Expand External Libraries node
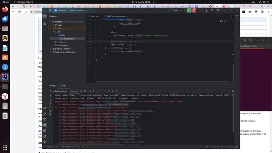 click(51, 49)
